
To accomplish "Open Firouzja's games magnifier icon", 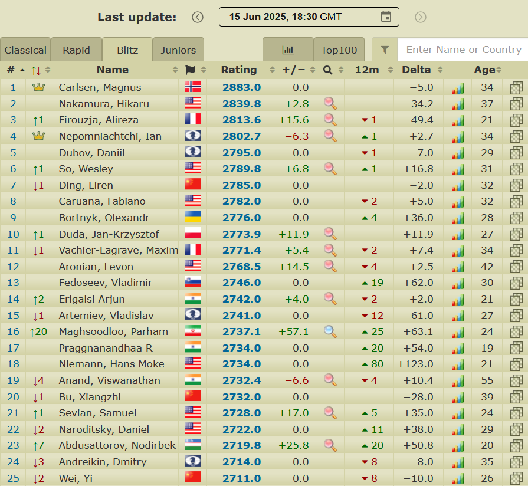I will pos(330,120).
